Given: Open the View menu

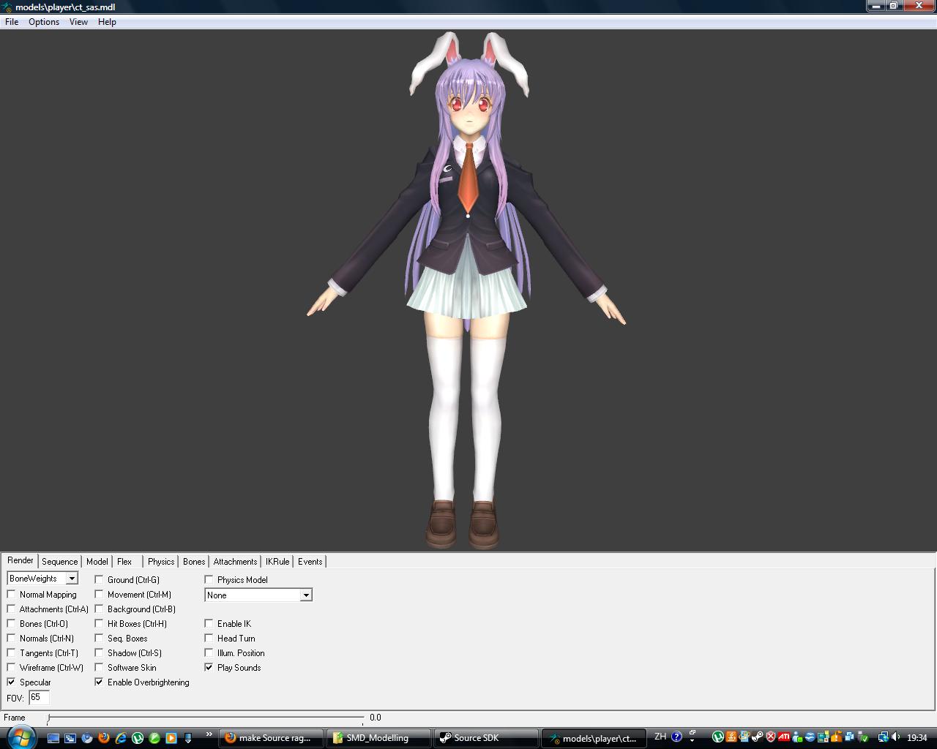Looking at the screenshot, I should click(x=78, y=22).
